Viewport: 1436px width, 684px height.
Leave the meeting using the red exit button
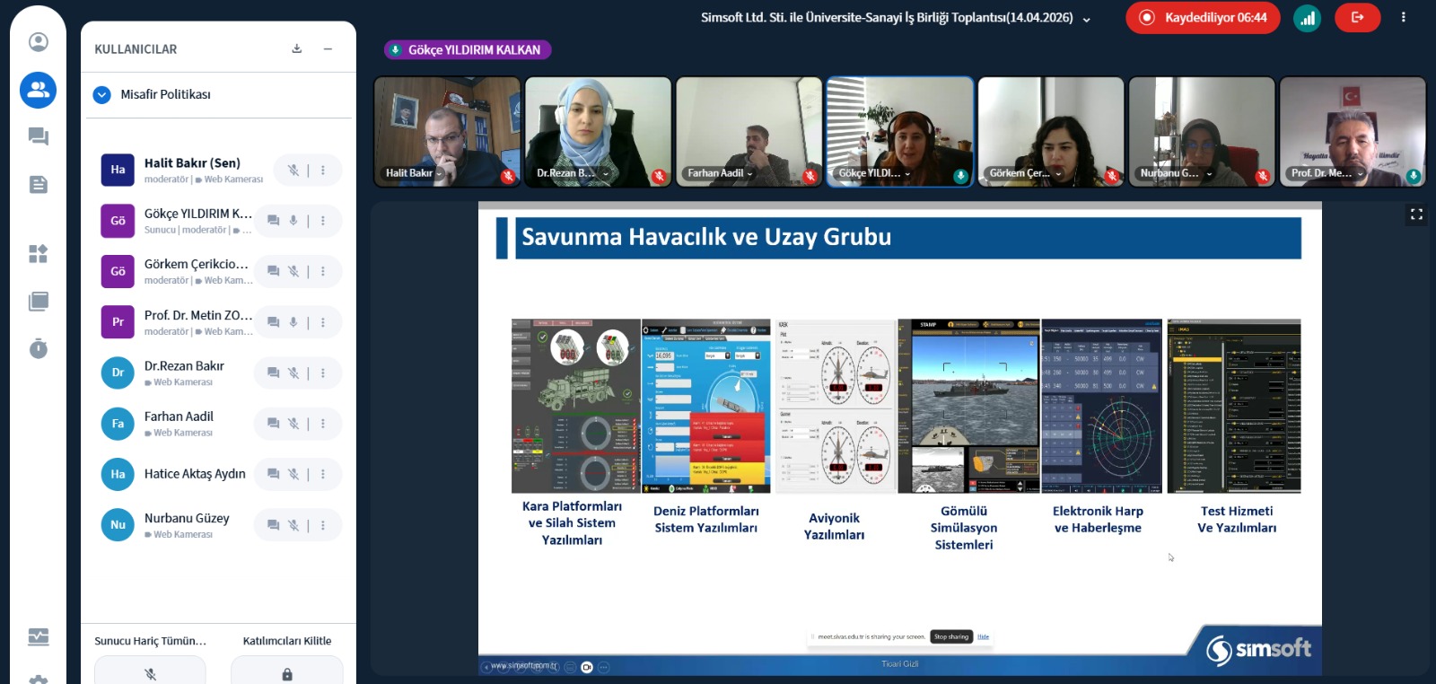click(x=1357, y=18)
